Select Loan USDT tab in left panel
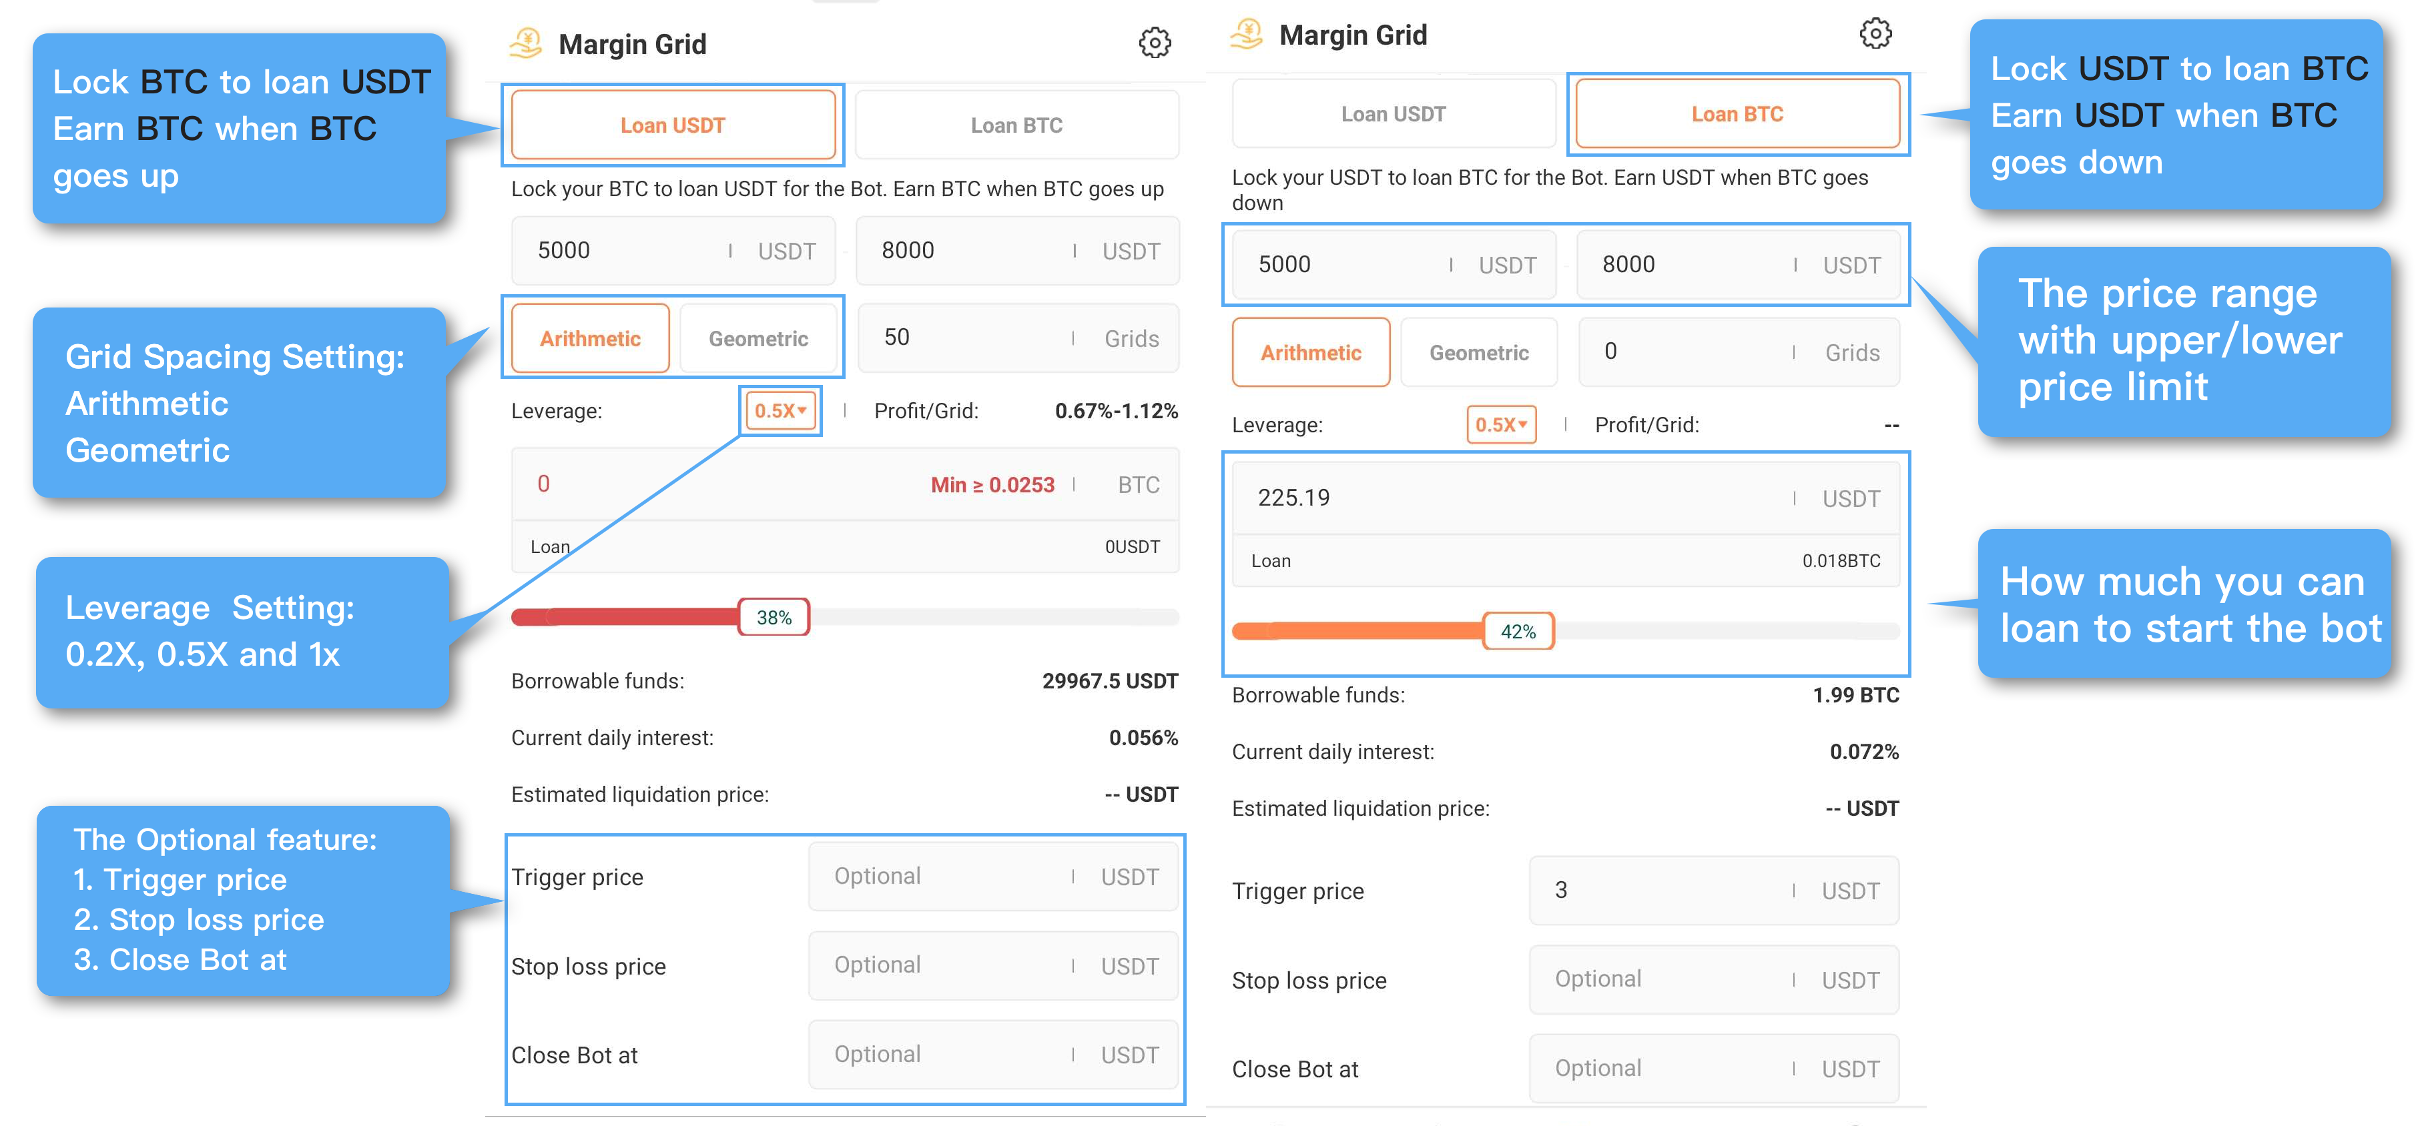Viewport: 2428px width, 1126px height. [x=672, y=125]
